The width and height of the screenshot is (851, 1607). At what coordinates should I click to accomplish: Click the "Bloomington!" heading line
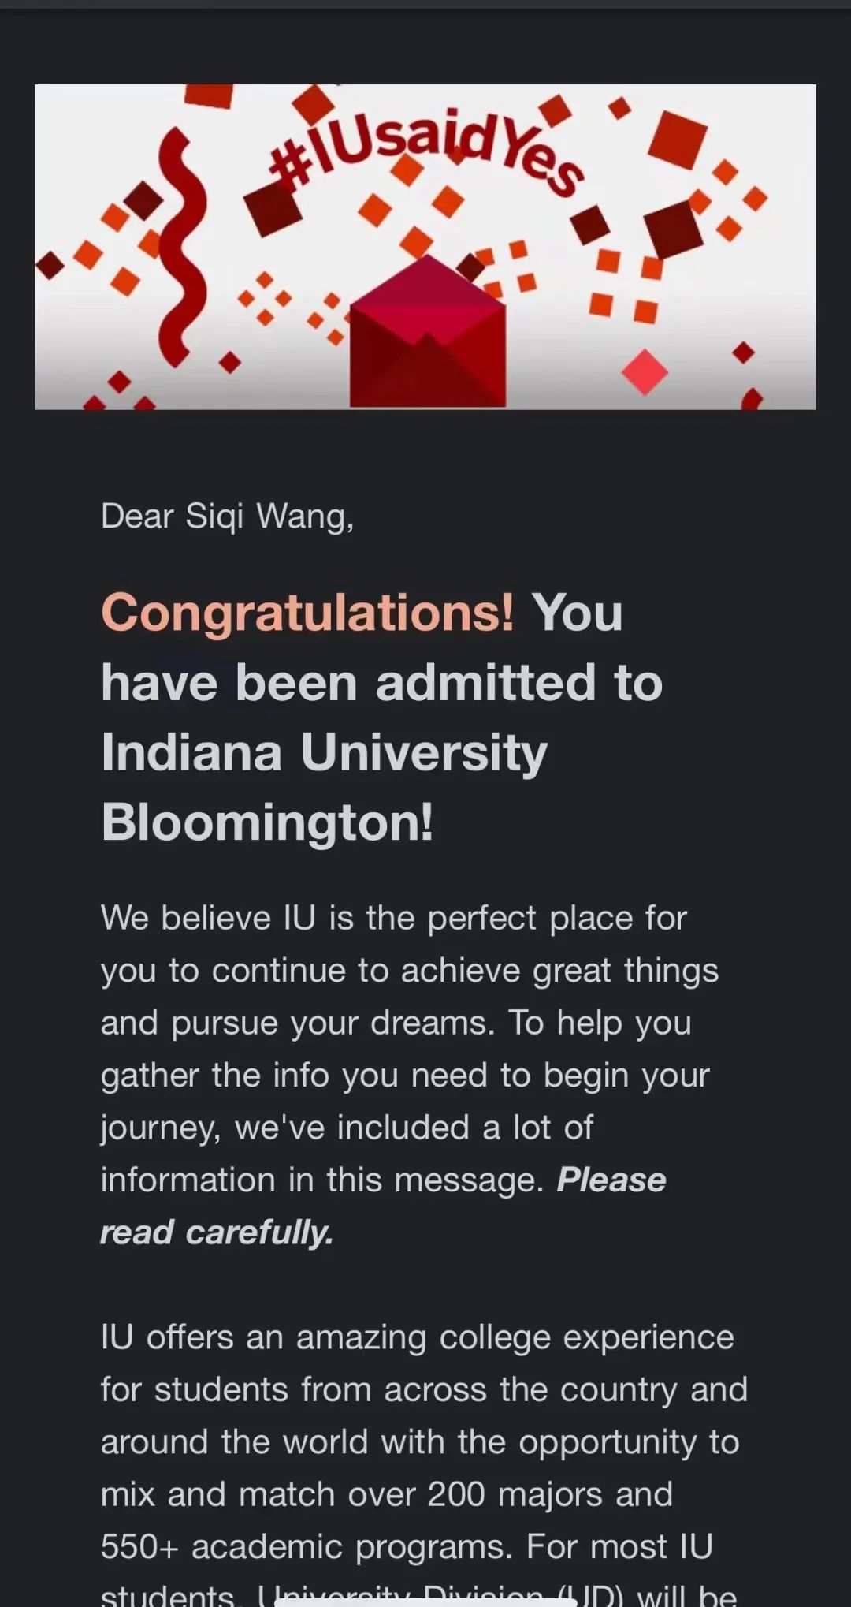coord(267,822)
